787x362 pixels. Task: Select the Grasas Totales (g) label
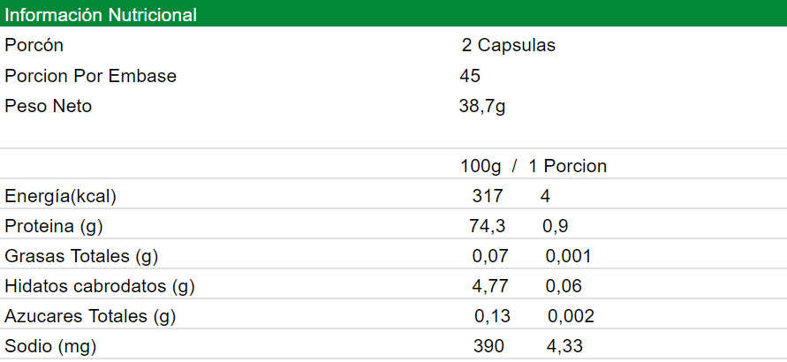[81, 257]
